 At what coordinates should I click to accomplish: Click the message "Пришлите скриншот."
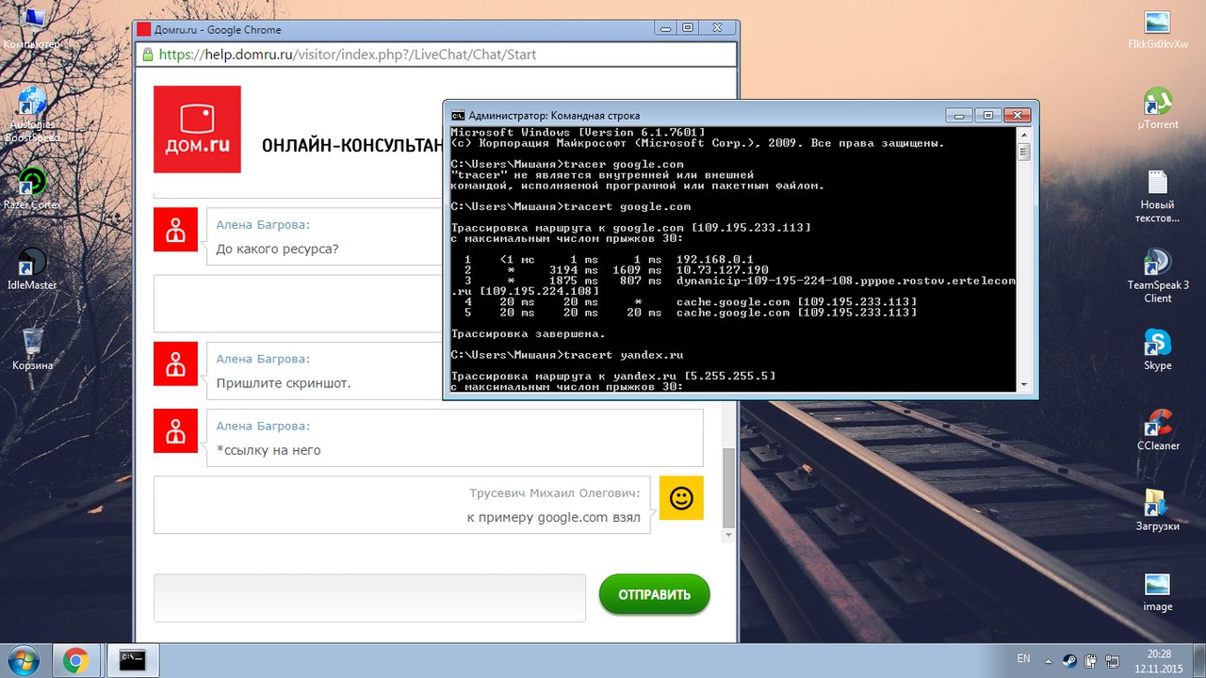284,383
